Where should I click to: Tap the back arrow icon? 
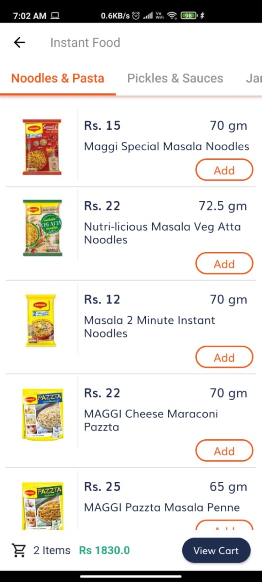pyautogui.click(x=19, y=43)
